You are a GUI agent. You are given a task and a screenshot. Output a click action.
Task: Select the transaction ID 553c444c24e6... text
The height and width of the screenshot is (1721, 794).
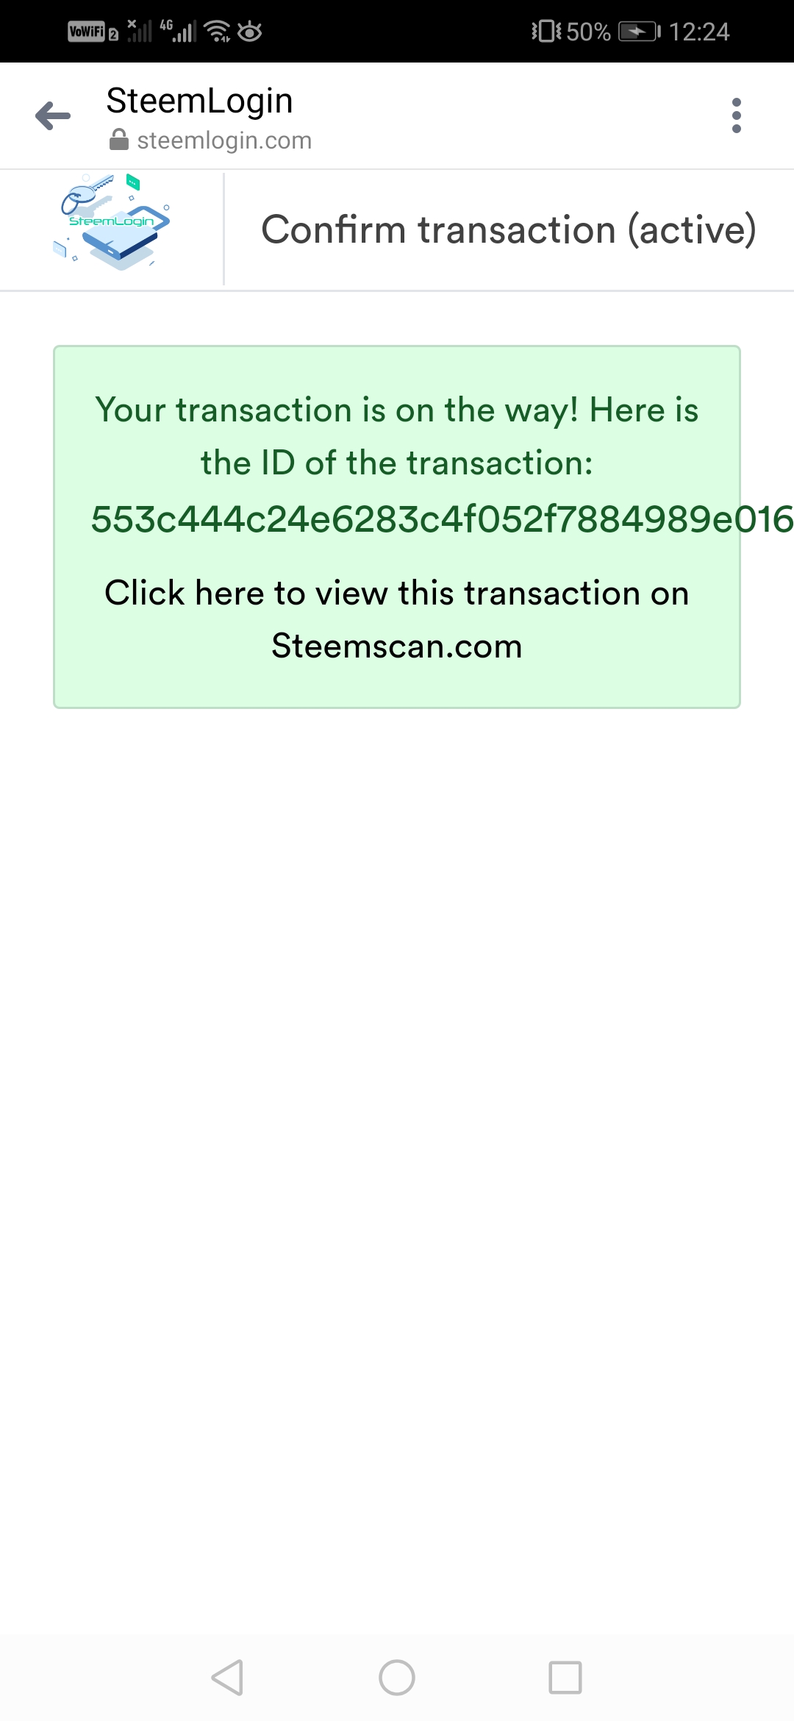(x=442, y=519)
